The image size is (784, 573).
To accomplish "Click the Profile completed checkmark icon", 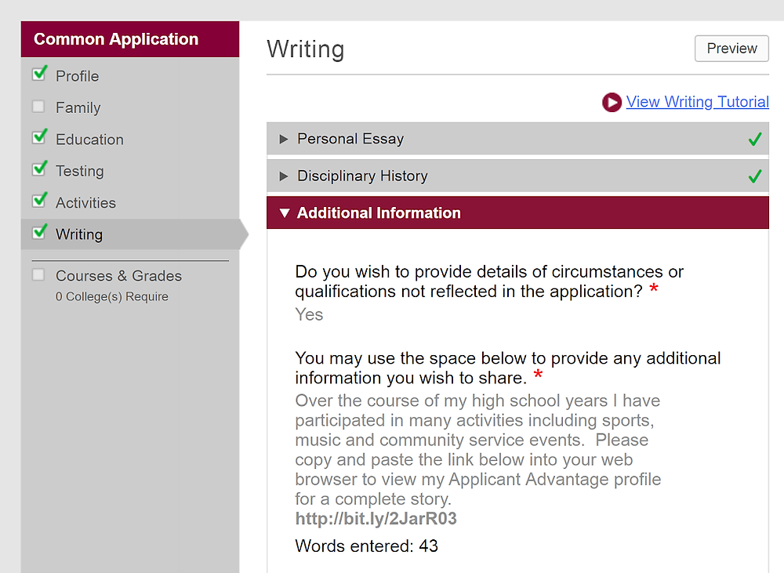I will pyautogui.click(x=39, y=74).
